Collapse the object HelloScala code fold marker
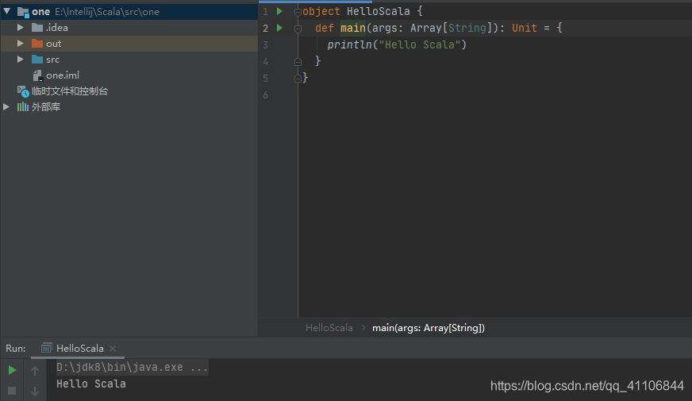 click(298, 12)
